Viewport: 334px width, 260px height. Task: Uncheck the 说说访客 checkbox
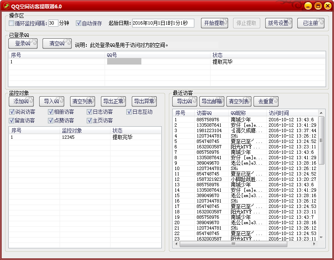12,112
